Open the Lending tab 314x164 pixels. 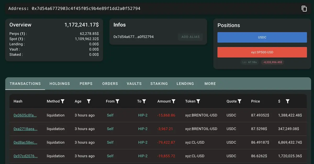[x=185, y=84]
